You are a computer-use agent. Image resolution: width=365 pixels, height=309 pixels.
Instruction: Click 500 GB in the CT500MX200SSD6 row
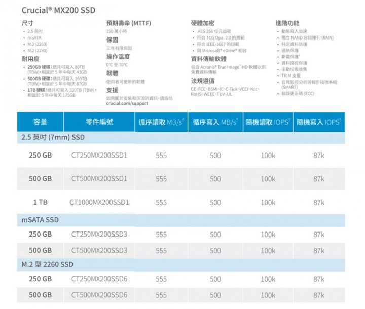click(40, 295)
